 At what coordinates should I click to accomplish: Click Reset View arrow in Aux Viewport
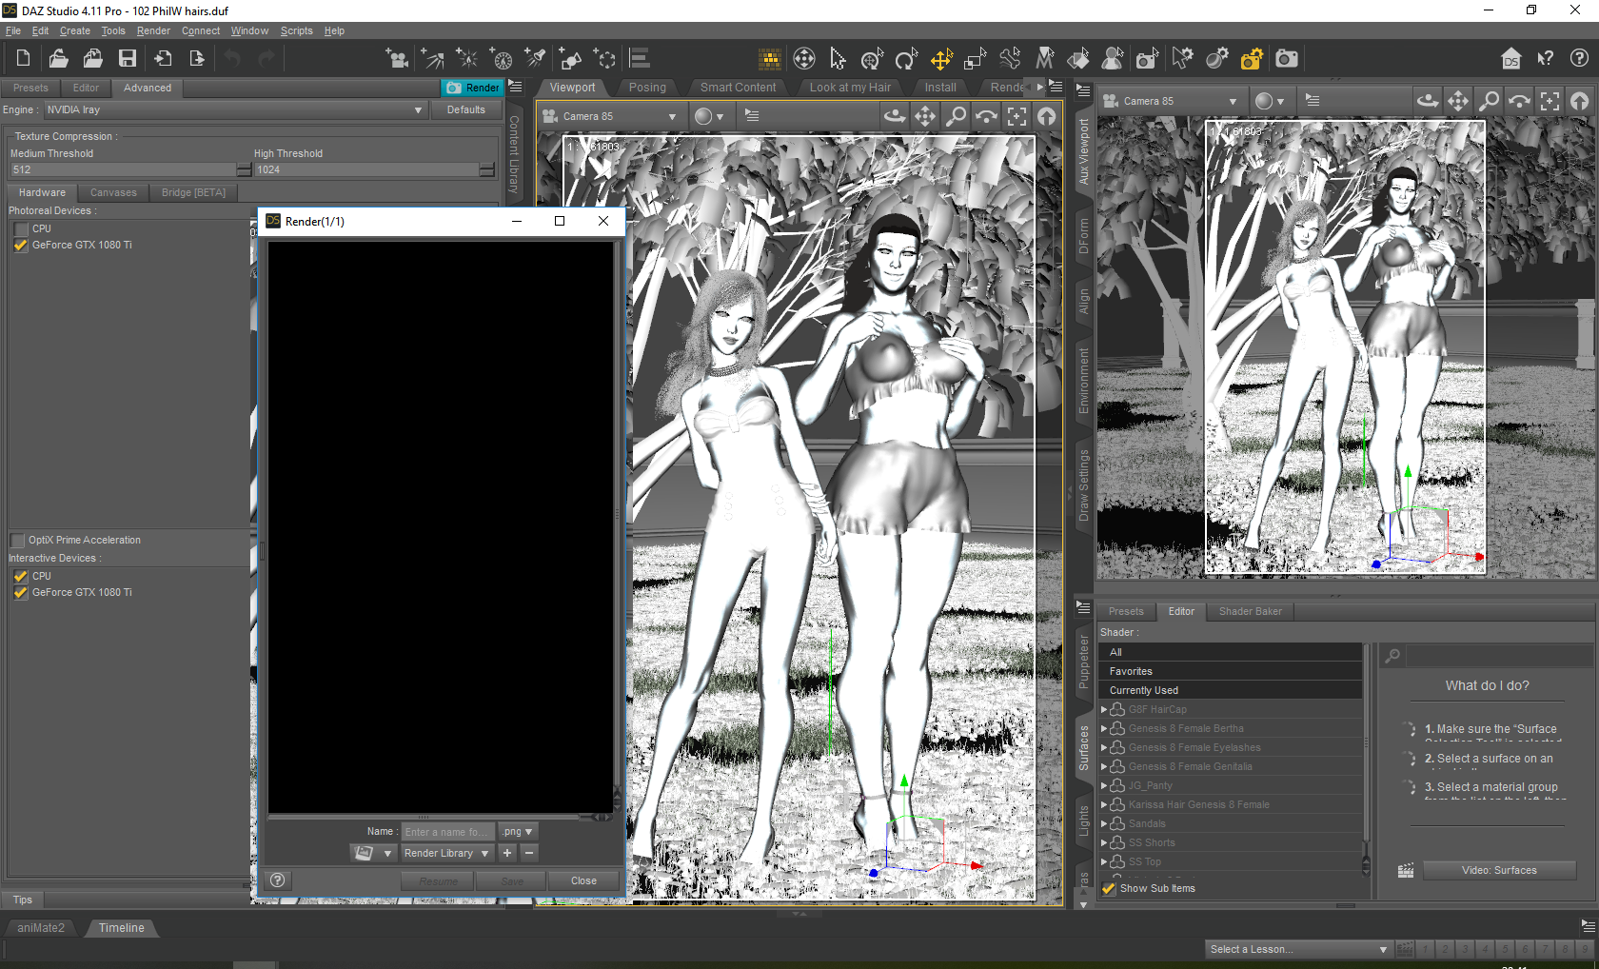click(1580, 101)
